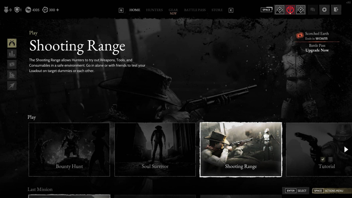Click the "Battle Pass" label under Scorched Earth
The height and width of the screenshot is (198, 352).
click(317, 45)
